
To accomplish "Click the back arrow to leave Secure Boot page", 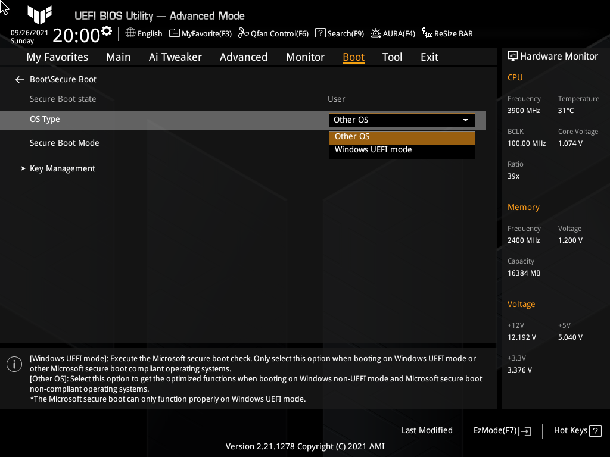I will click(x=19, y=79).
